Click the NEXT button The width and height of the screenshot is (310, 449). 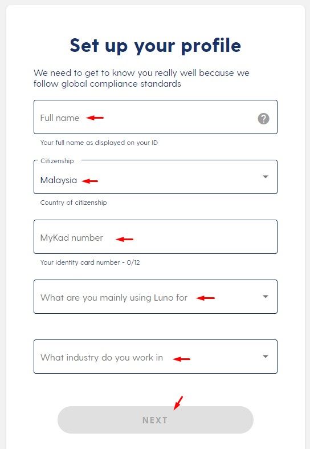click(156, 420)
